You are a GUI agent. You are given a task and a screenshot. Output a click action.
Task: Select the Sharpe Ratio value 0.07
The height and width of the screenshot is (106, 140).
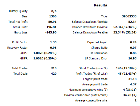pos(133,48)
